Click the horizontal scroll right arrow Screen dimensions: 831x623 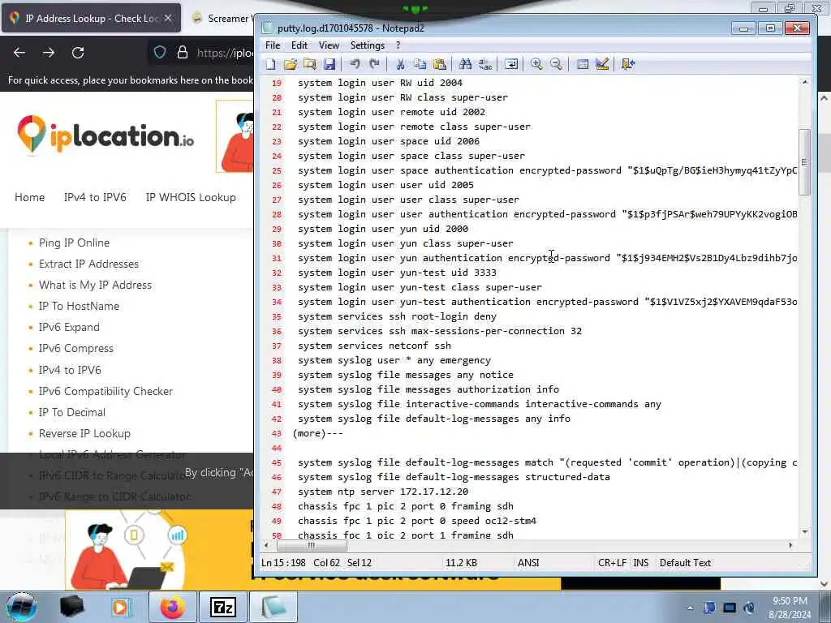click(790, 546)
